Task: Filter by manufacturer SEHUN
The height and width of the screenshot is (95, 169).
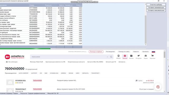Action: tap(71, 73)
